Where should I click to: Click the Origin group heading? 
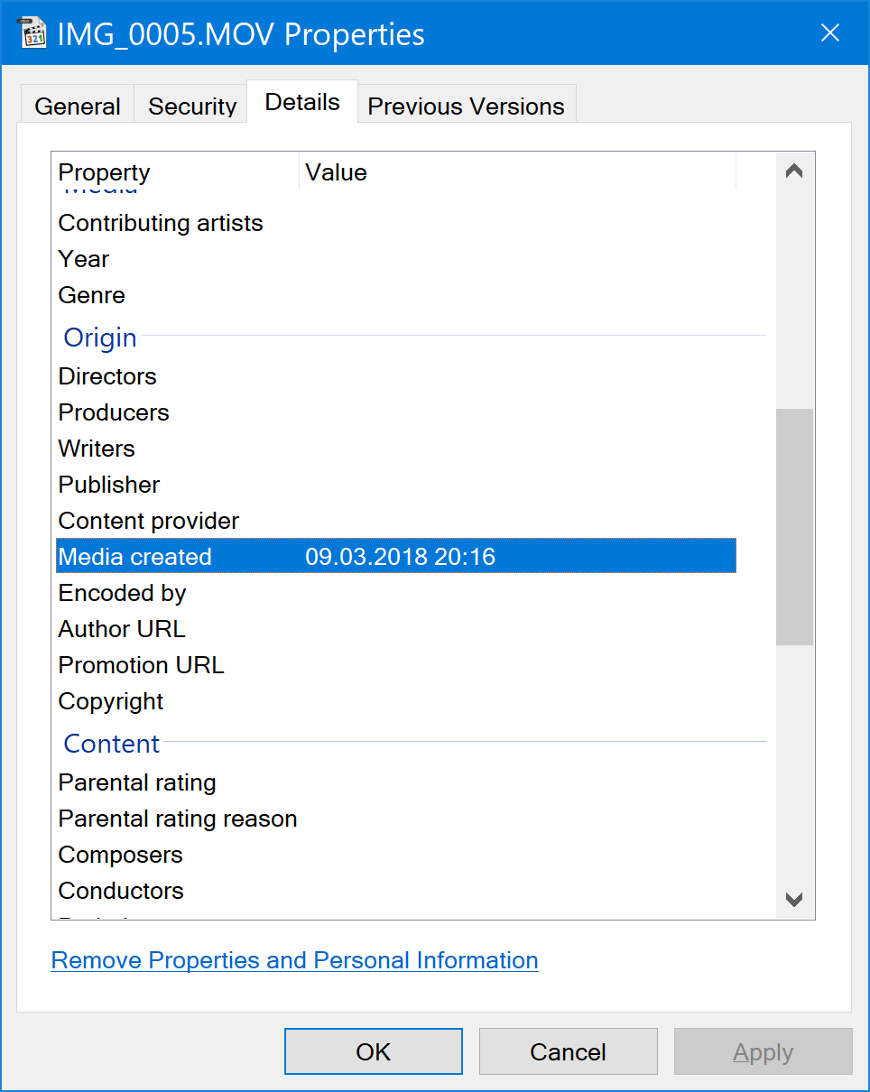100,338
